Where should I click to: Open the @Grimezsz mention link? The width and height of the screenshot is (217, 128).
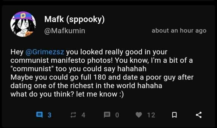pos(46,52)
